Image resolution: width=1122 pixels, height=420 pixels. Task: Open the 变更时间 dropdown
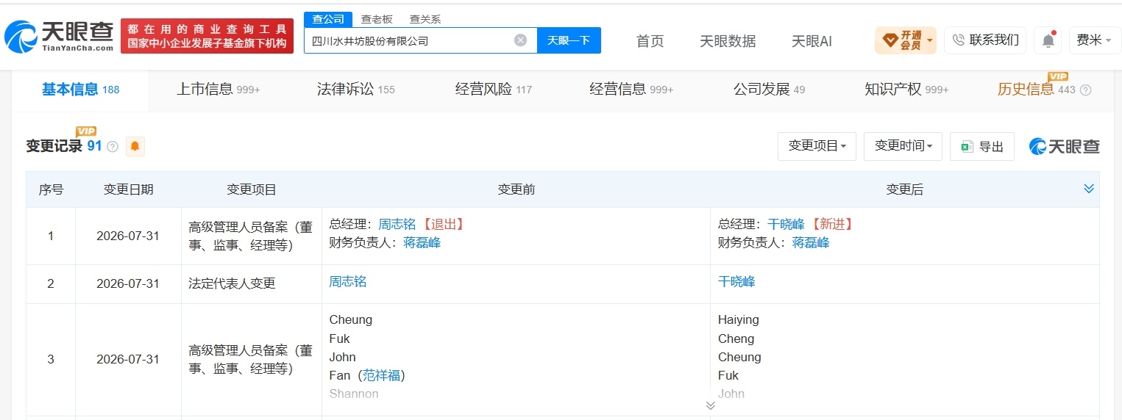903,146
